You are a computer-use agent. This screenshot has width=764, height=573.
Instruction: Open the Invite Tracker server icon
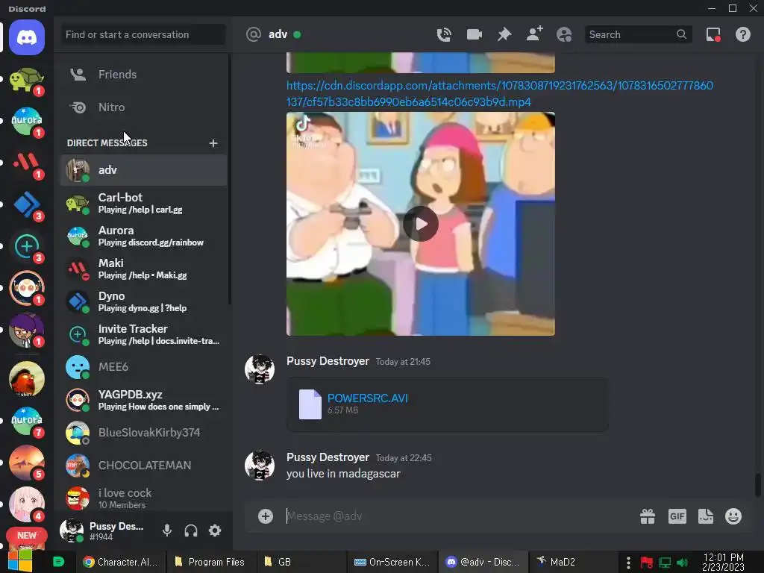tap(27, 246)
